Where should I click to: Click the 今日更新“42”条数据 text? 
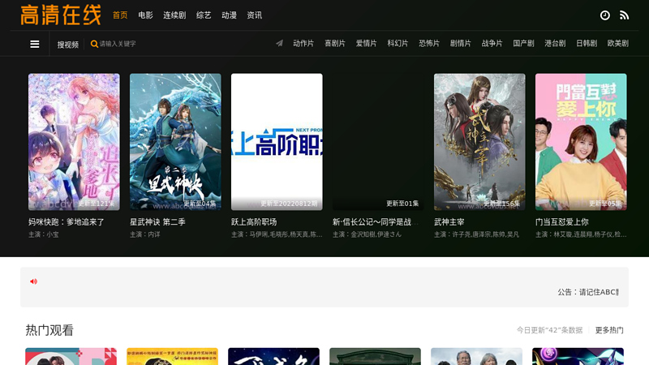point(550,330)
